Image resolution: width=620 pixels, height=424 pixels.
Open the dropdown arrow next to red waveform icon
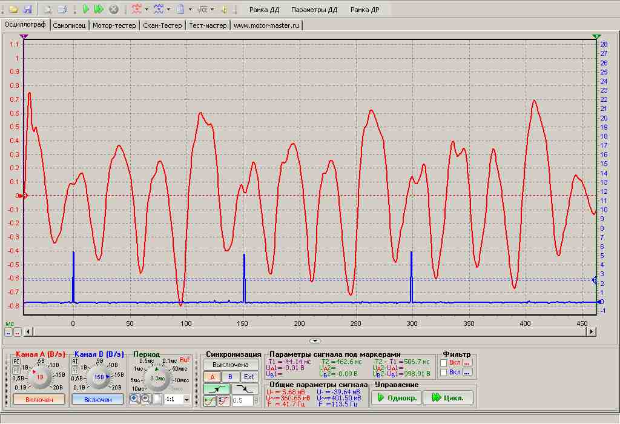(147, 9)
